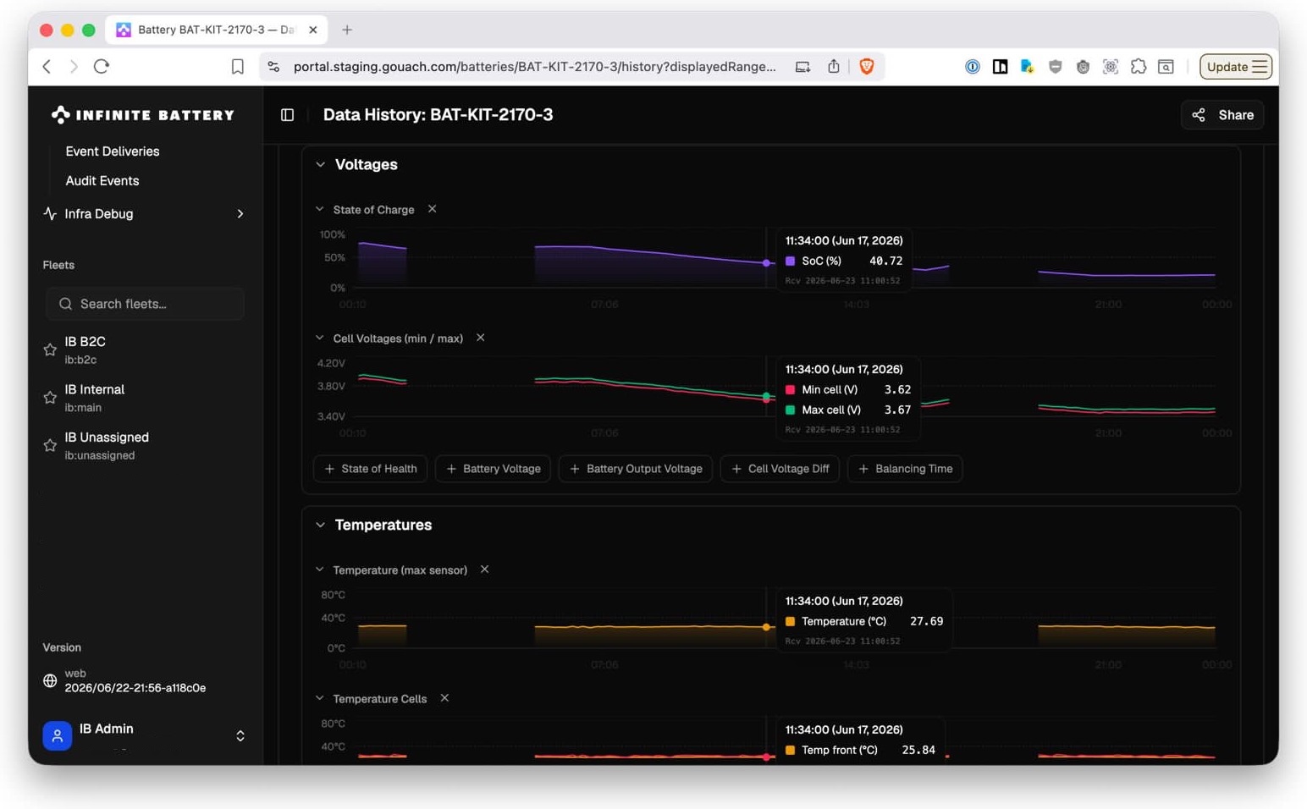Click the SoC data point on chart
Viewport: 1307px width, 809px height.
766,263
